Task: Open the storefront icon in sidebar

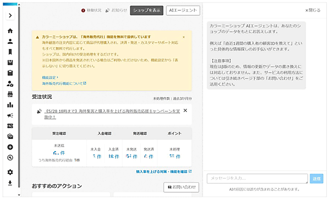Action: (10, 94)
